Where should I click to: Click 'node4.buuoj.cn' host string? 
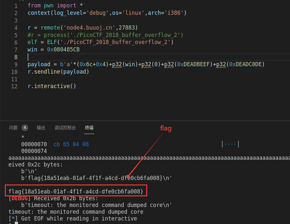tap(89, 28)
